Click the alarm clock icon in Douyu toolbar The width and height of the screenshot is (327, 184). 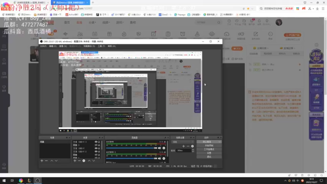click(x=183, y=34)
